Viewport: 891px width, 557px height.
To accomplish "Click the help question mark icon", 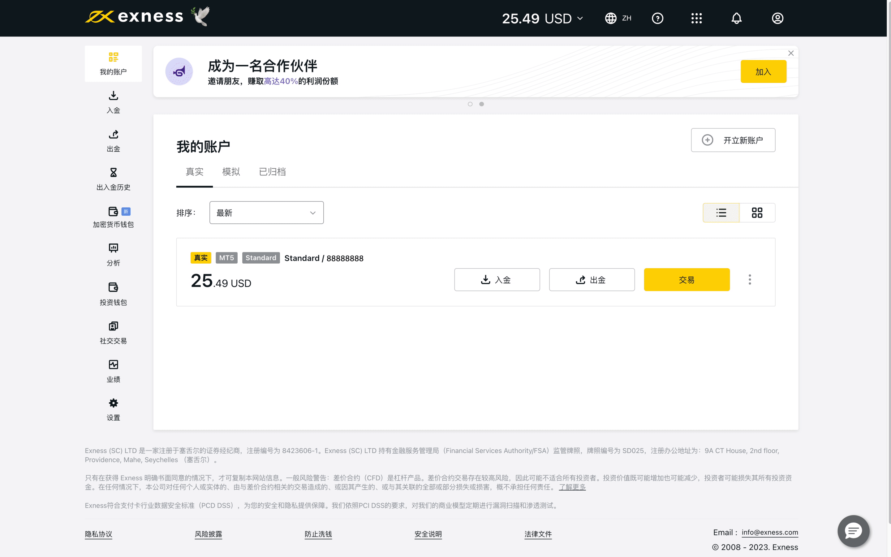I will point(657,18).
